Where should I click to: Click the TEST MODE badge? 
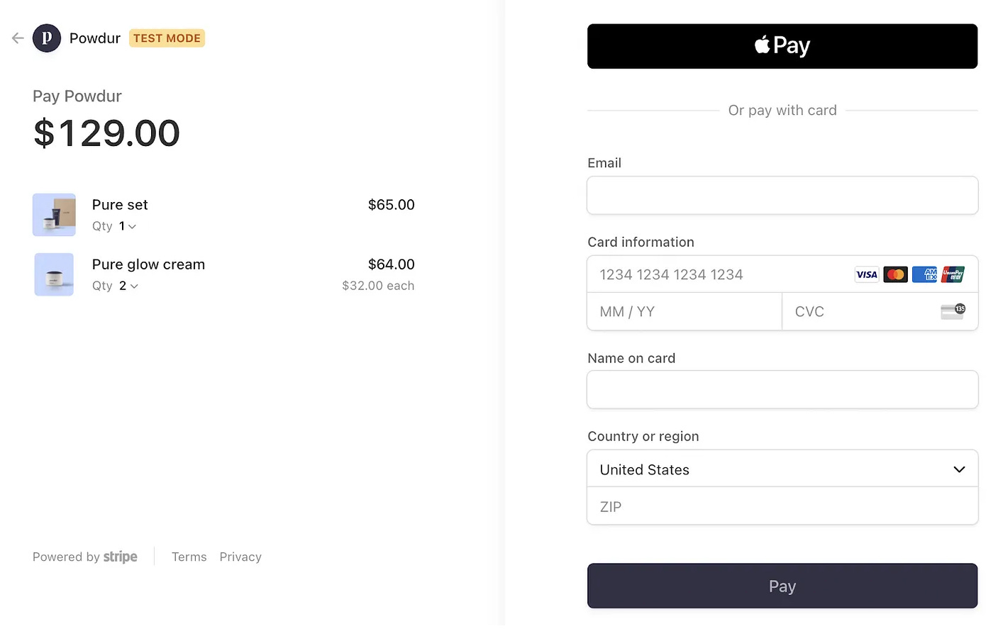pyautogui.click(x=167, y=38)
